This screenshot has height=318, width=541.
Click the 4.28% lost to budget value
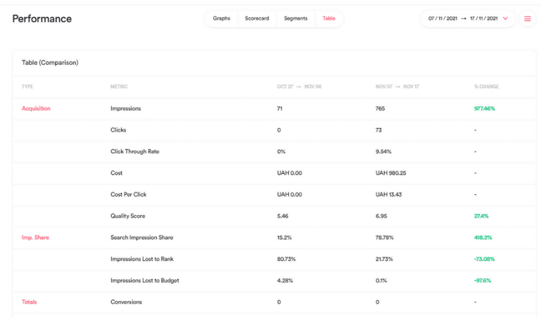[x=285, y=281]
